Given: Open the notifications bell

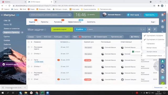Looking at the screenshot, I should coord(162,21).
